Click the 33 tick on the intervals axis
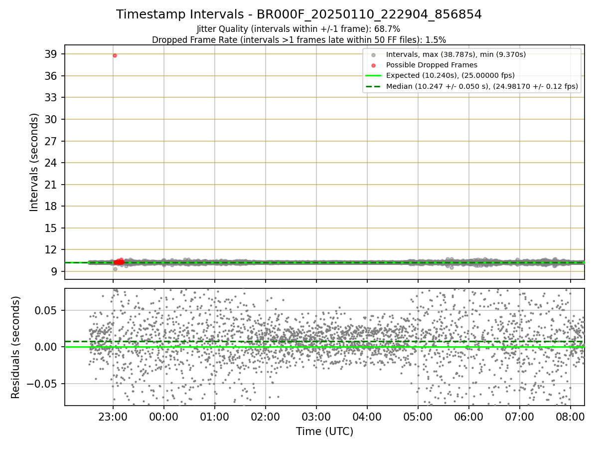 coord(51,97)
